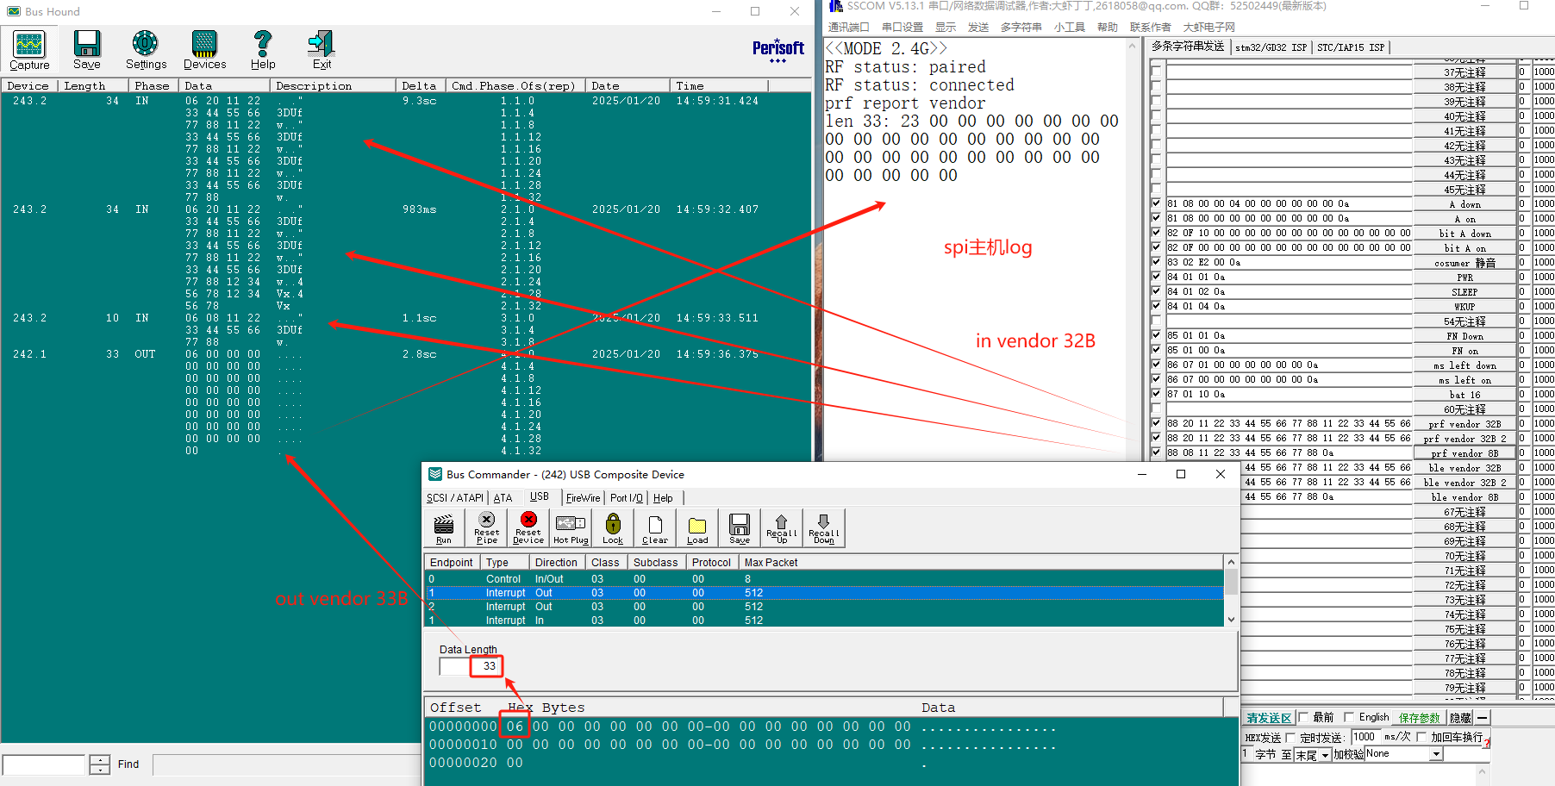Uncheck the 'PWR' row checkbox

pyautogui.click(x=1156, y=277)
